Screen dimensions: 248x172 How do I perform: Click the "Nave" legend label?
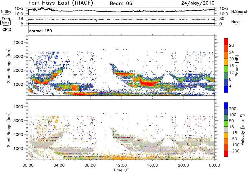point(236,22)
